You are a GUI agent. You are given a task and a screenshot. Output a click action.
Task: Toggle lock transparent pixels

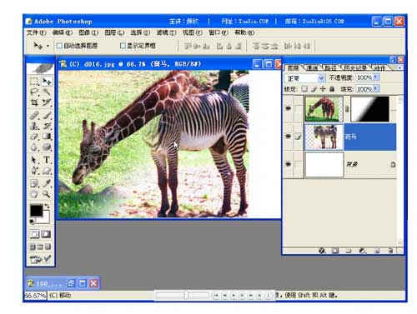pos(304,89)
